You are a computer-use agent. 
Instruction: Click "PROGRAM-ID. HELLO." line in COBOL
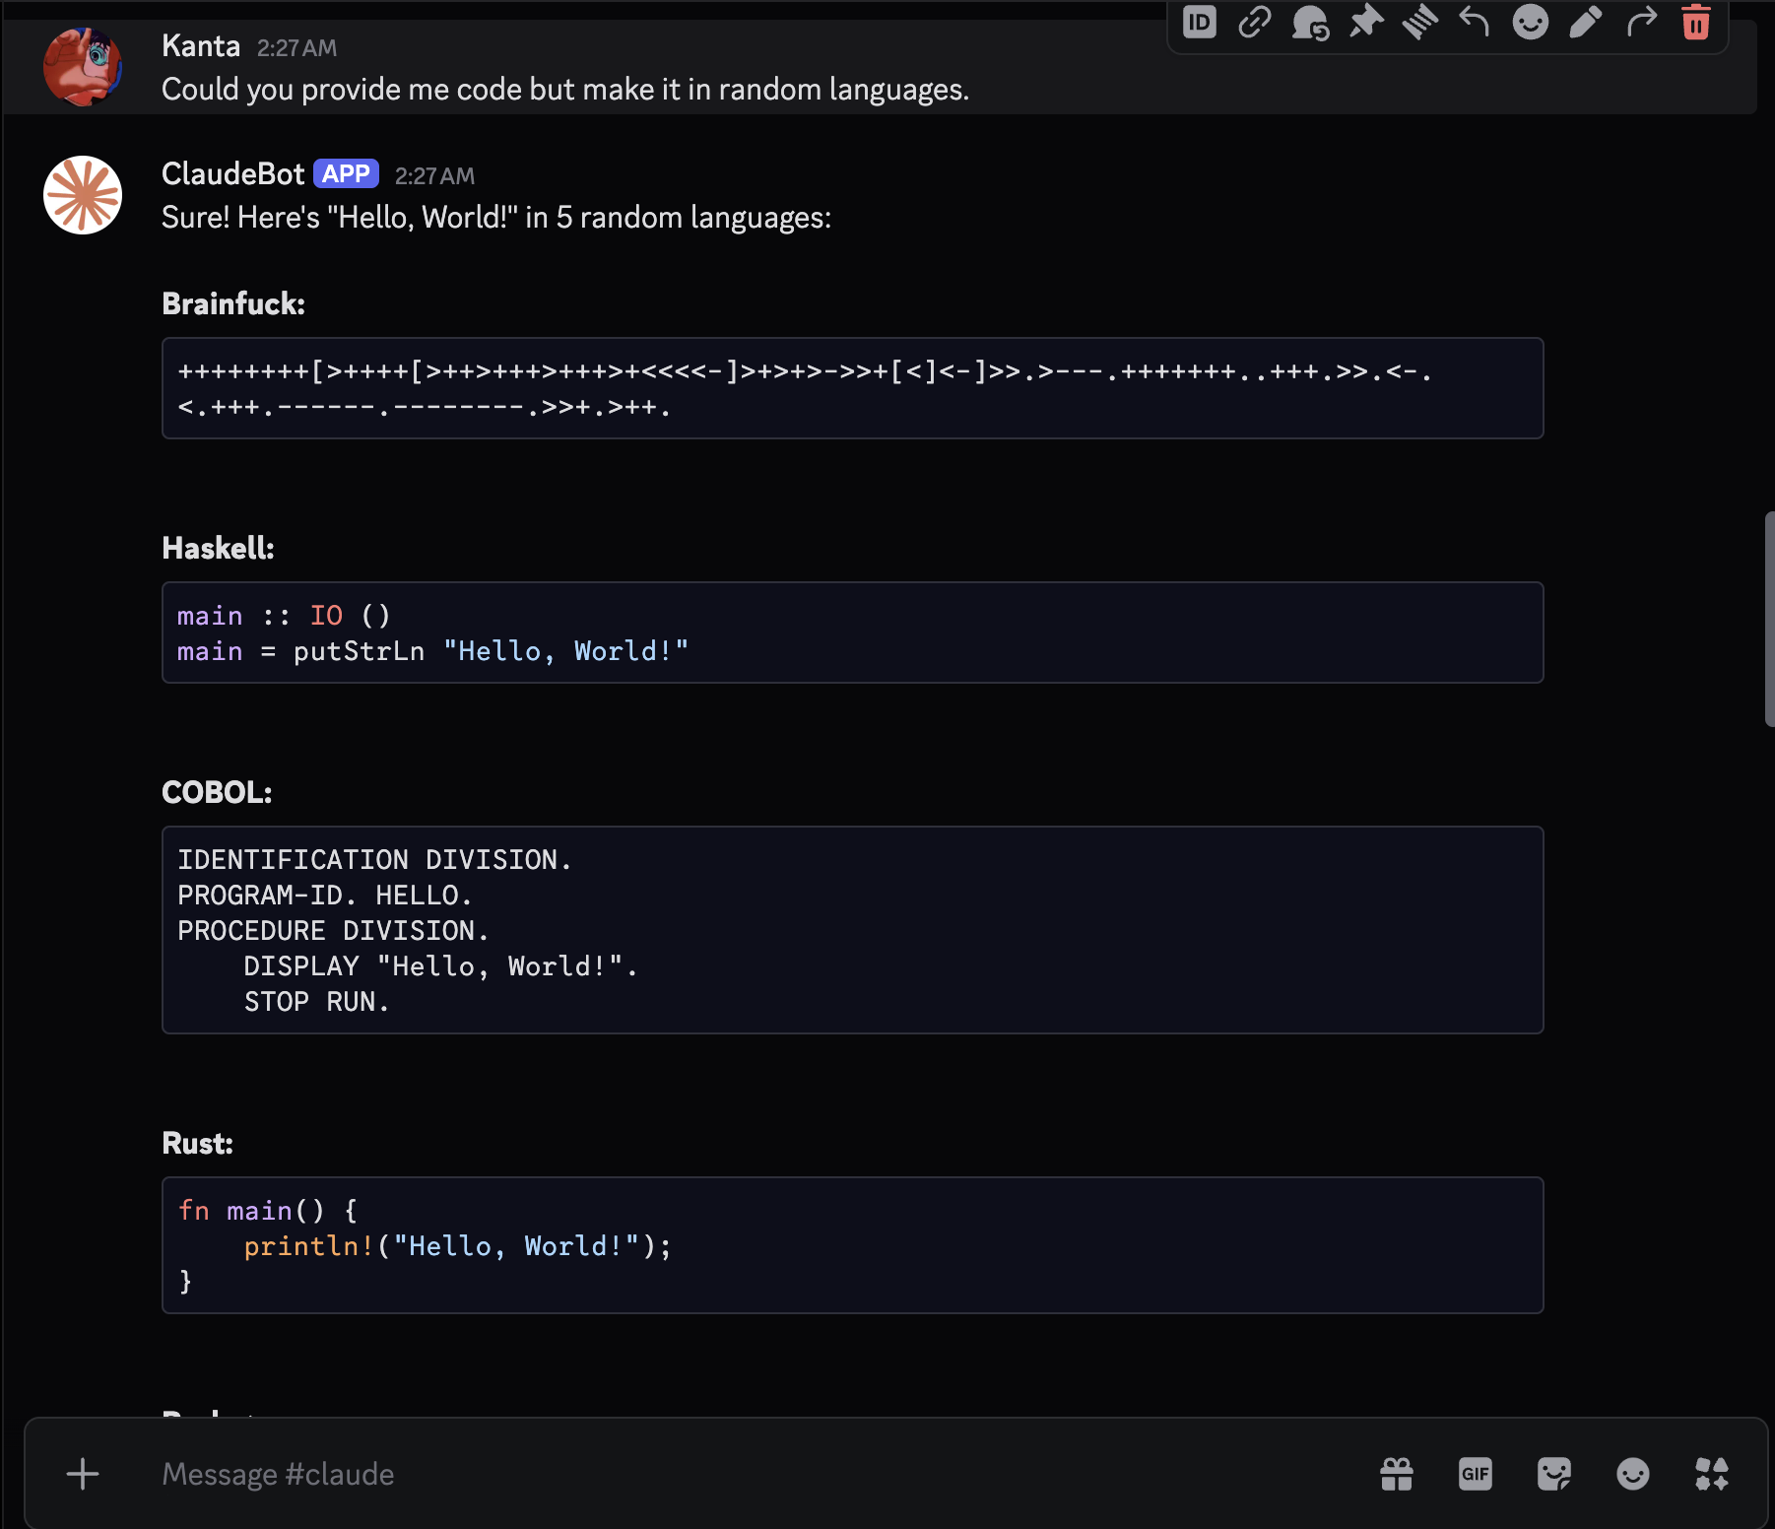[325, 896]
